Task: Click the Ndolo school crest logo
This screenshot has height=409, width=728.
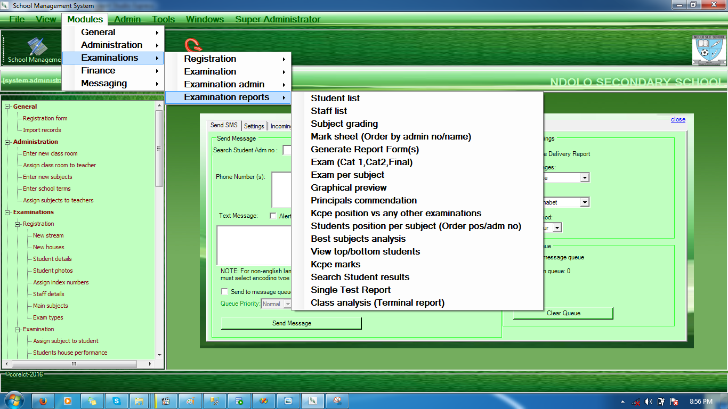Action: pos(709,50)
